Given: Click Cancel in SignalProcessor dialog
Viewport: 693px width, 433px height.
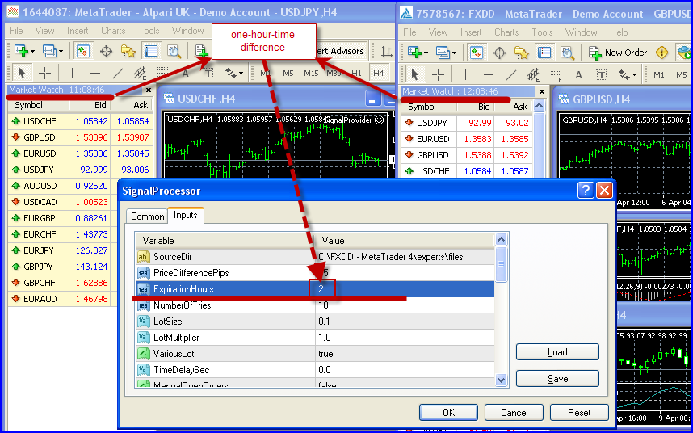Looking at the screenshot, I should tap(514, 412).
